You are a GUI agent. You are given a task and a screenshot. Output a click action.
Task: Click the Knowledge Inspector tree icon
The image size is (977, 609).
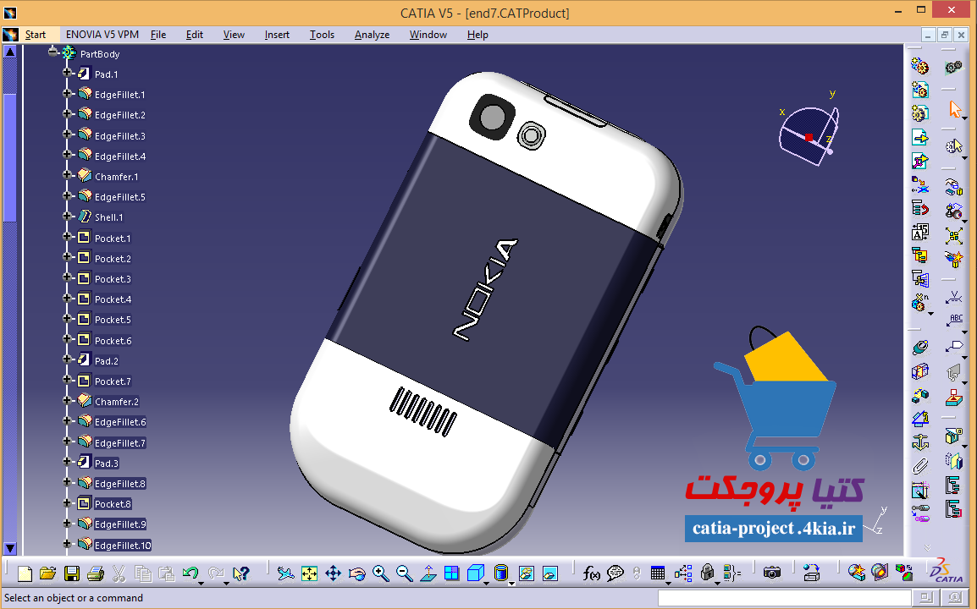(x=683, y=573)
